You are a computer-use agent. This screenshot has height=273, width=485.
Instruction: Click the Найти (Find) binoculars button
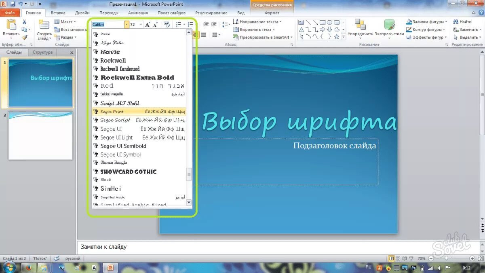[x=462, y=22]
